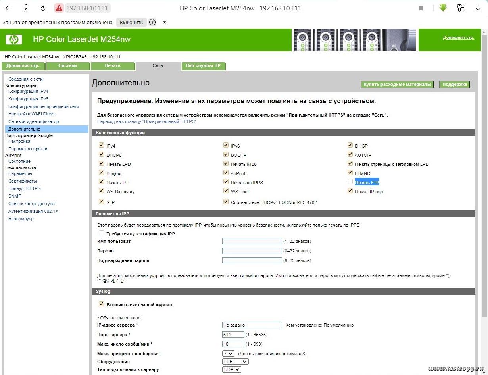This screenshot has height=375, width=488.
Task: Reload the page with the refresh icon
Action: coord(43,8)
